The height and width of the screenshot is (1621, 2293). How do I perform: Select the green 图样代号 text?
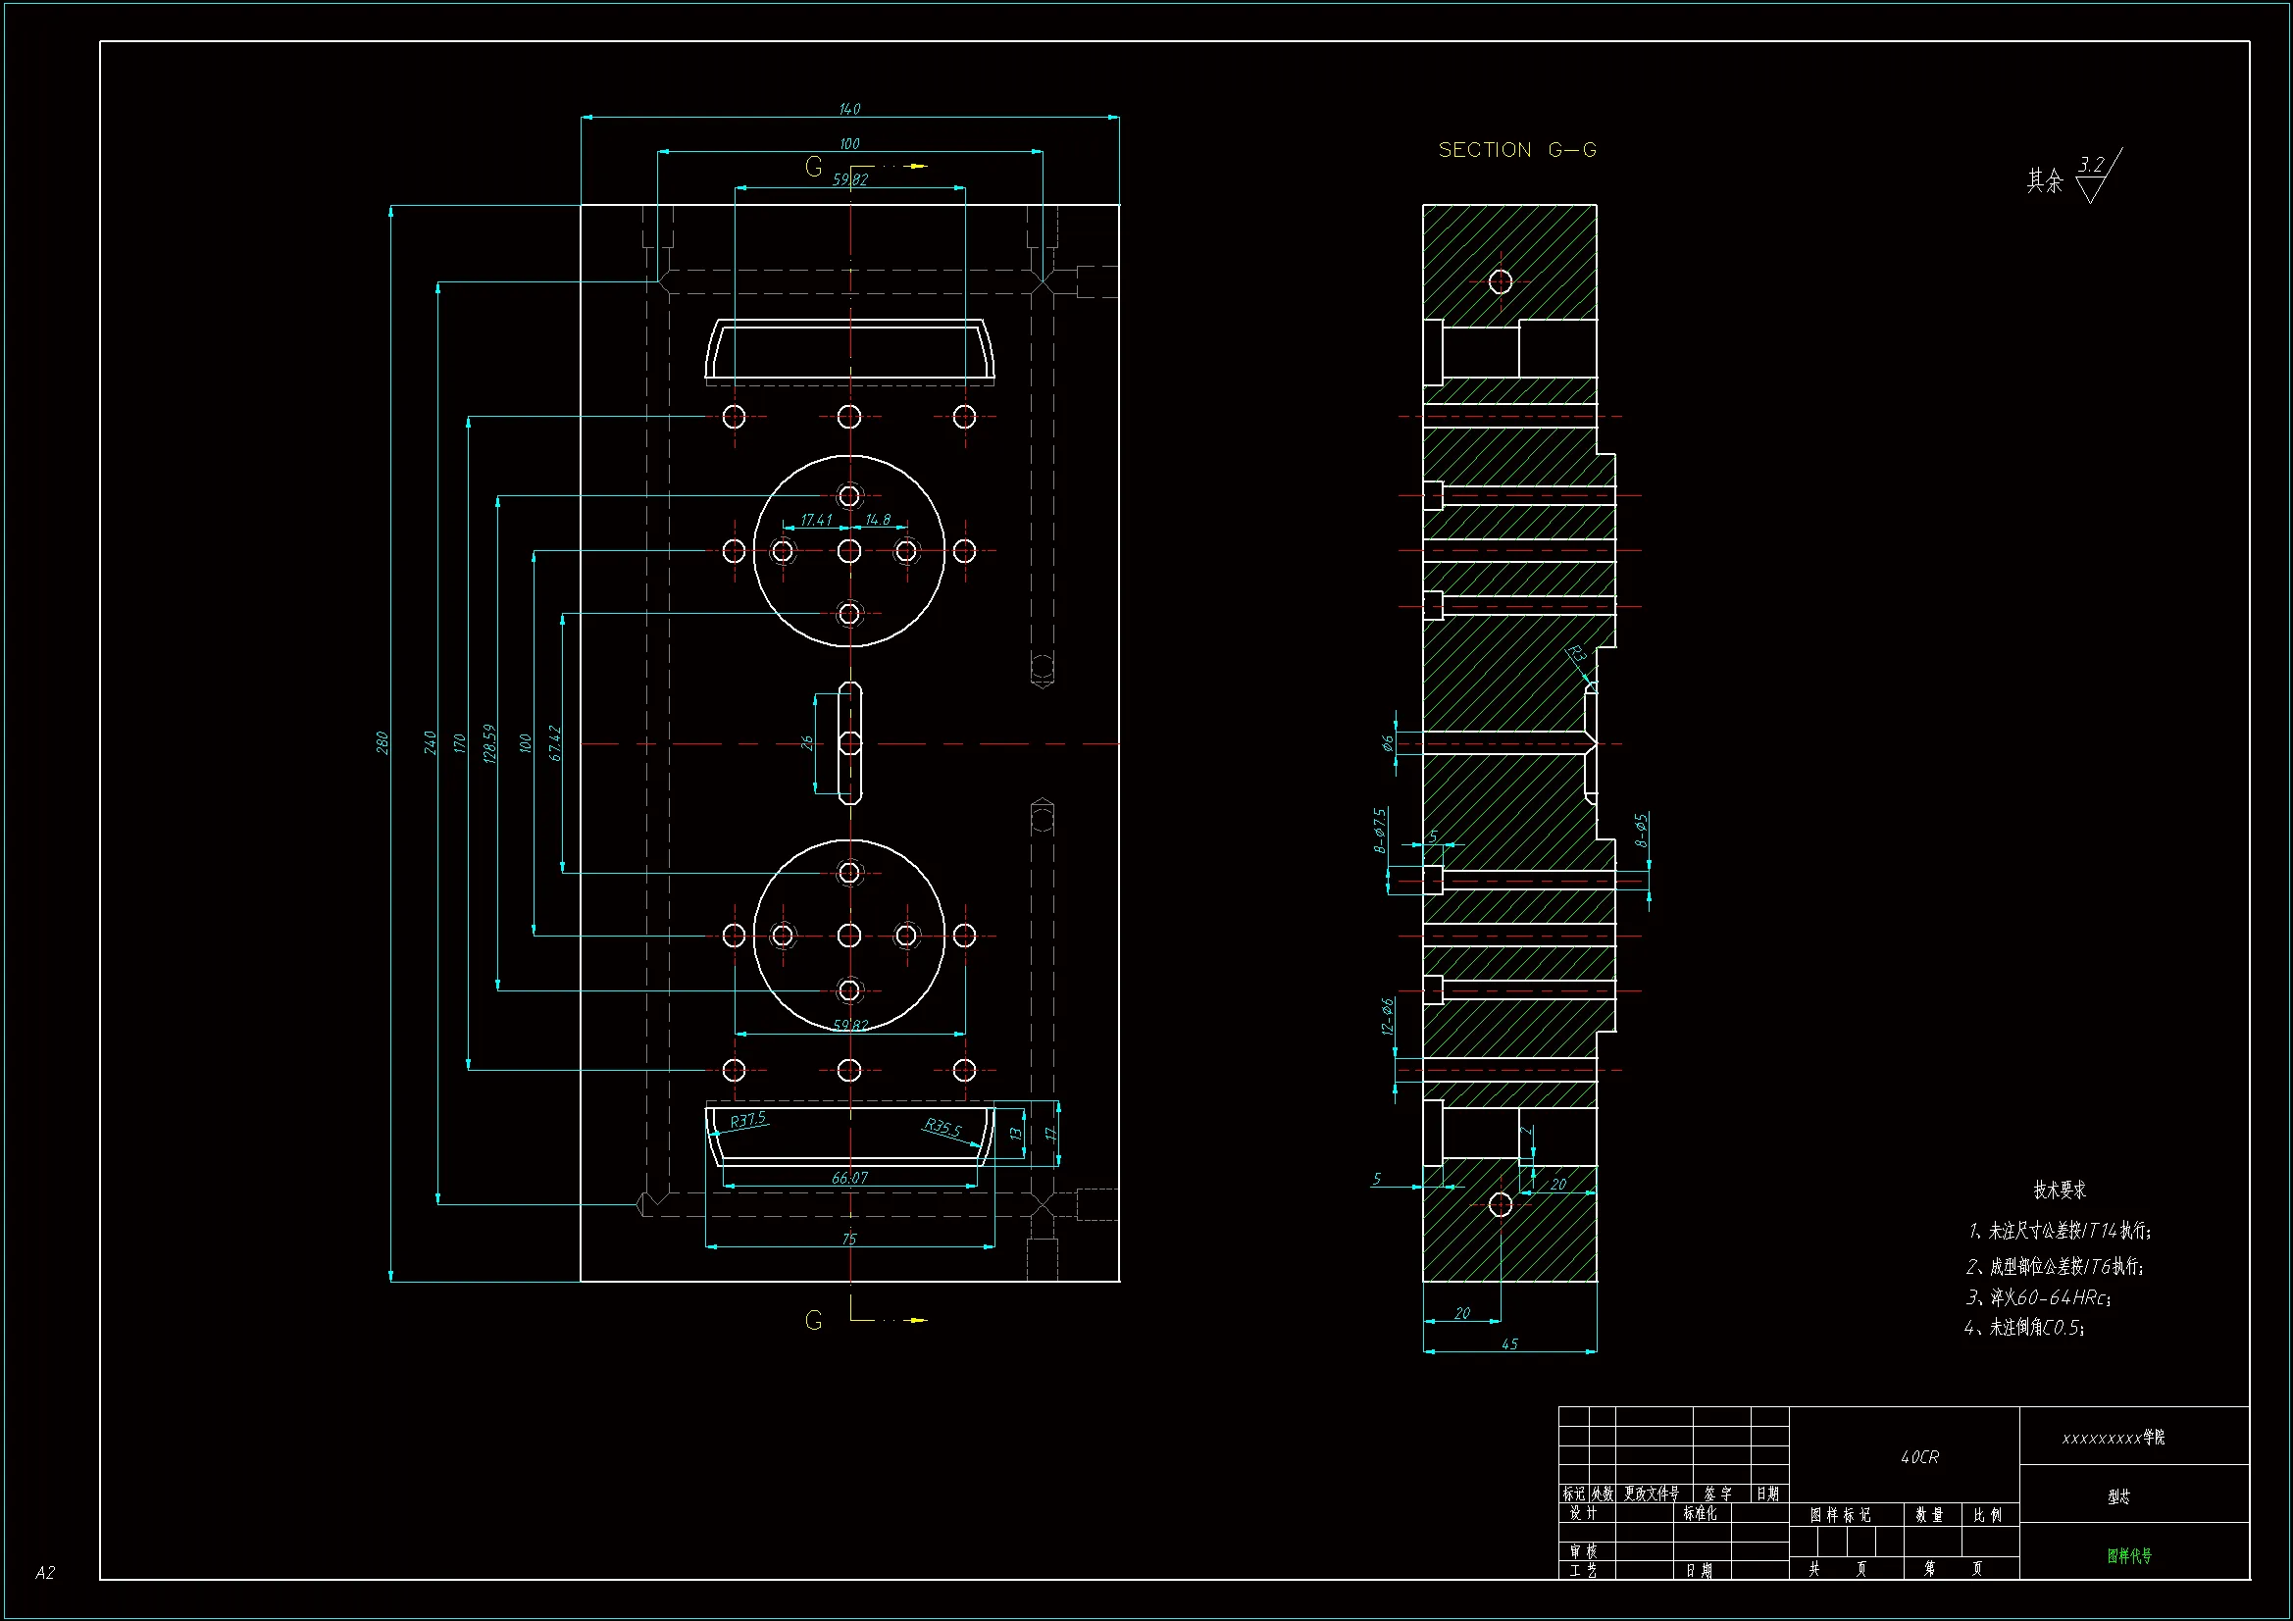click(x=2129, y=1555)
